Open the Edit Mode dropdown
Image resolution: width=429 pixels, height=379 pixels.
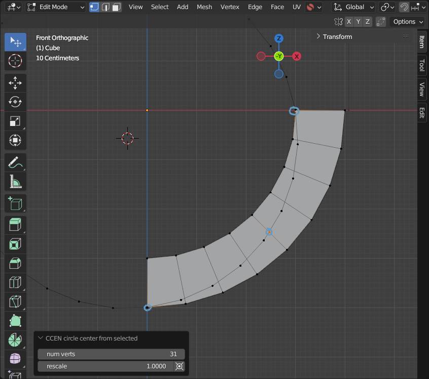56,7
